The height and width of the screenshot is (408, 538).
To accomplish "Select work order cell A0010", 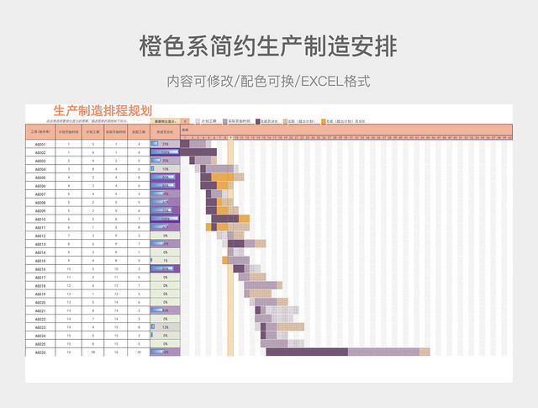I will tap(40, 219).
